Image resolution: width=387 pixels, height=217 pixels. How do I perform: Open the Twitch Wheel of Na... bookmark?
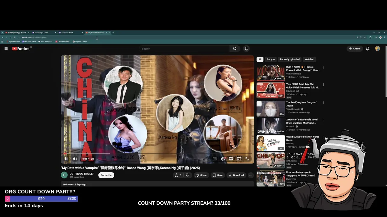[x=46, y=42]
